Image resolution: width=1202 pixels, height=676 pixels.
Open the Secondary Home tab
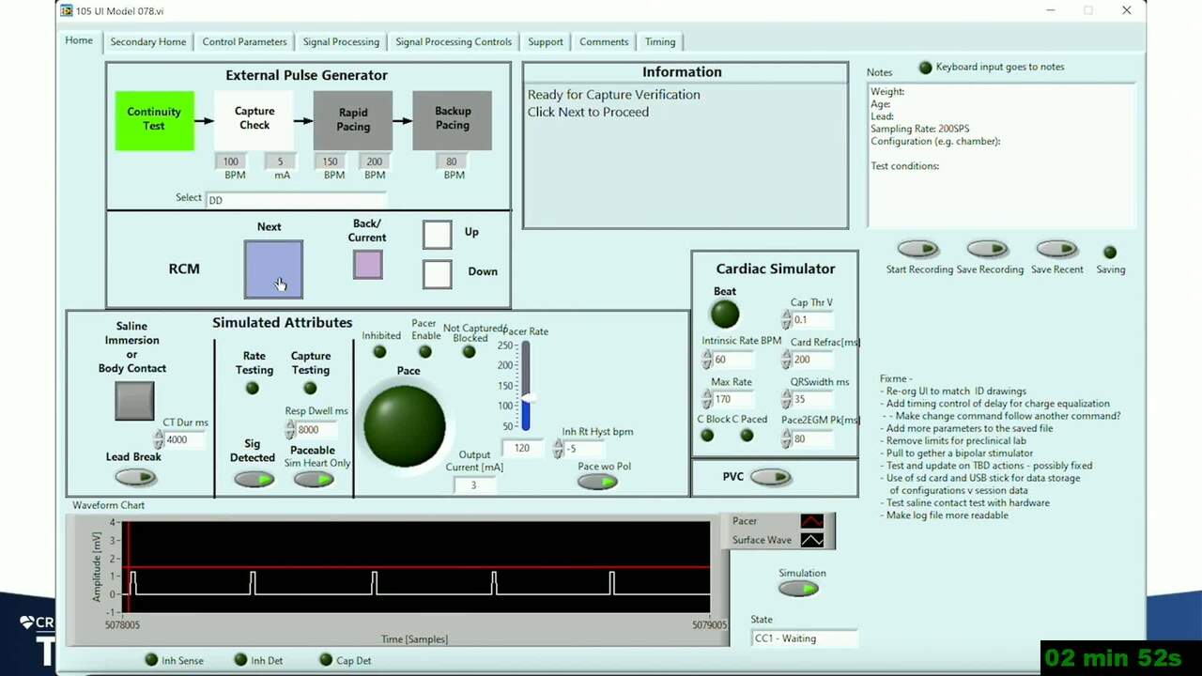click(147, 41)
